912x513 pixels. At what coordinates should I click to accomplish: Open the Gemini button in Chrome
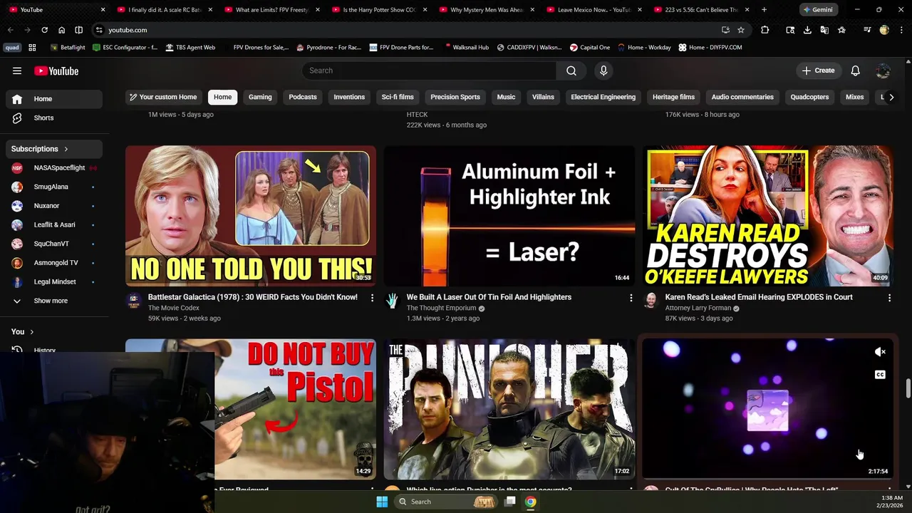coord(818,10)
